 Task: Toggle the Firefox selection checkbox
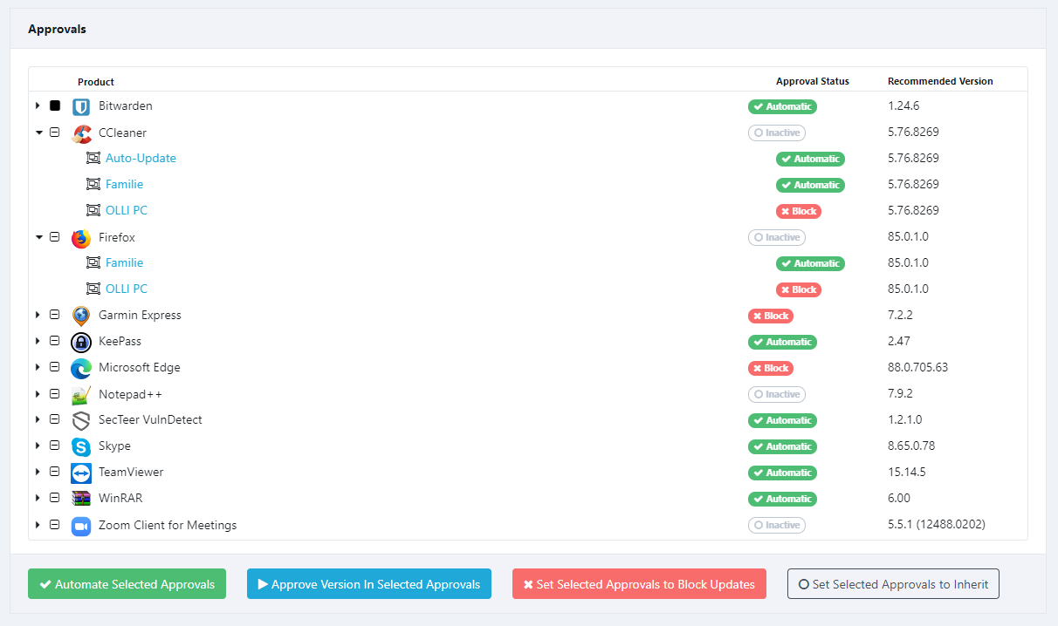[x=55, y=237]
